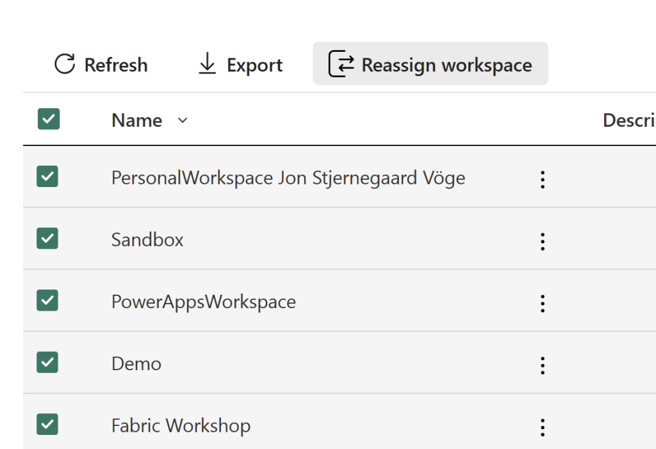Deselect the PowerAppsWorkspace checkbox
Screen dimensions: 656x449
[x=47, y=300]
